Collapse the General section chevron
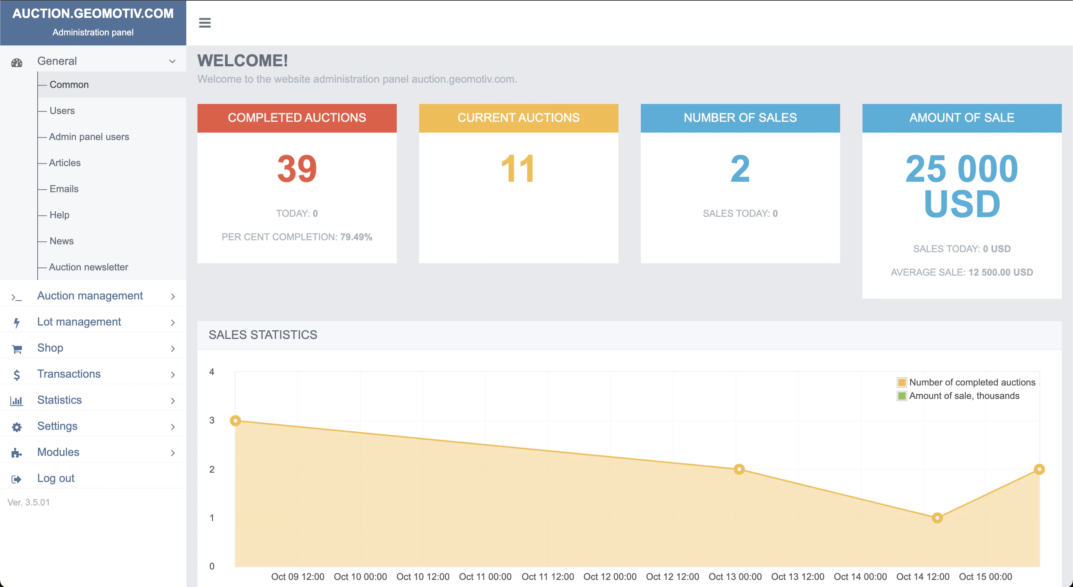This screenshot has width=1073, height=587. click(x=172, y=61)
